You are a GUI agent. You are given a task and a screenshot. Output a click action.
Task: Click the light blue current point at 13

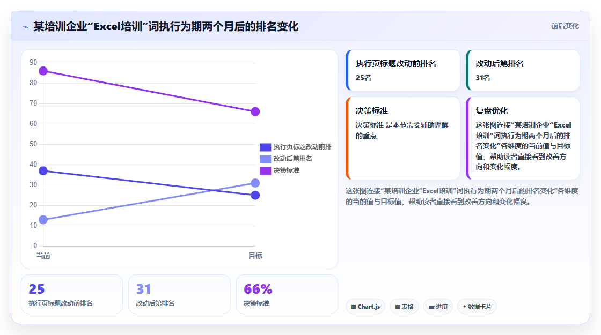(43, 220)
